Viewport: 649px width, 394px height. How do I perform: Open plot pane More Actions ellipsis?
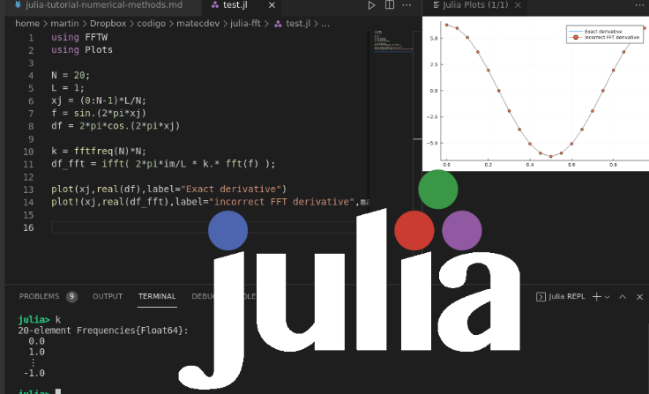639,5
